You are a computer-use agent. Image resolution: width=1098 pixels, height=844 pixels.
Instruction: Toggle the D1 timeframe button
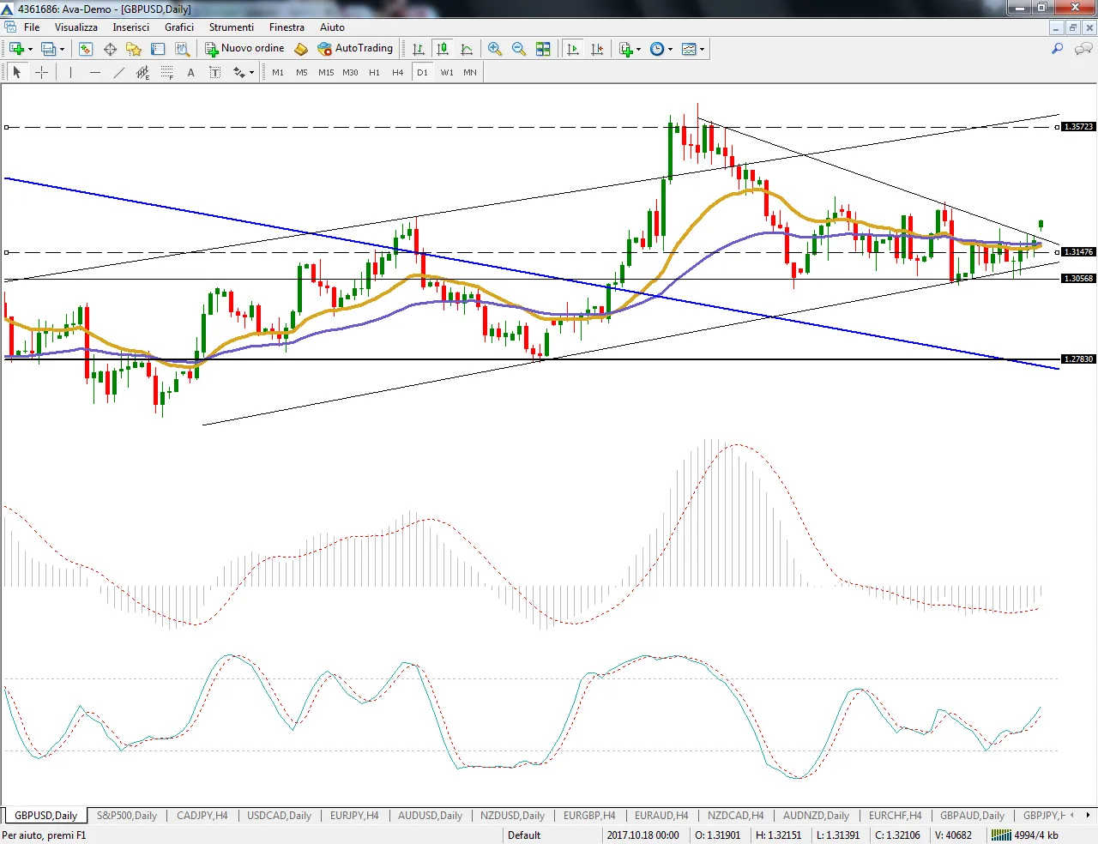coord(422,73)
